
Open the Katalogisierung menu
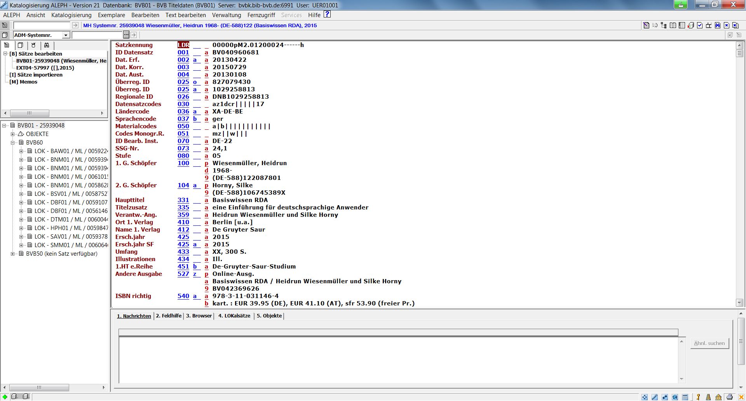tap(71, 15)
